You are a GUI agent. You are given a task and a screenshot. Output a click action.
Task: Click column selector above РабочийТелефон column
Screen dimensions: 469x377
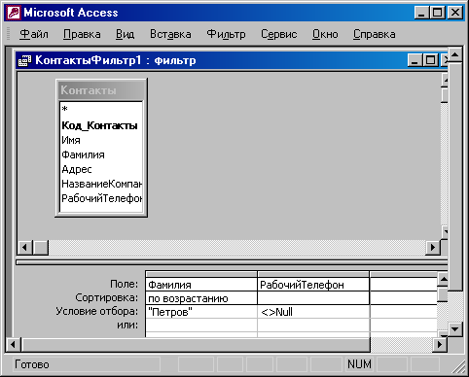pyautogui.click(x=313, y=274)
